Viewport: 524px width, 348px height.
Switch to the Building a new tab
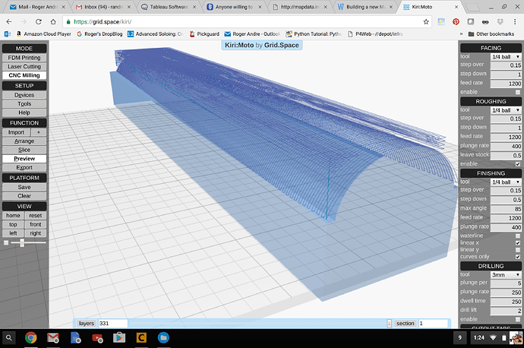(365, 7)
